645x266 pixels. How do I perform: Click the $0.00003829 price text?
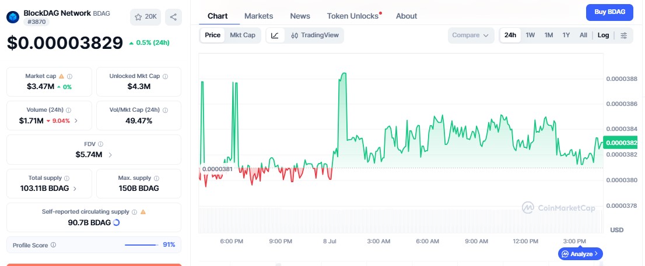[65, 42]
